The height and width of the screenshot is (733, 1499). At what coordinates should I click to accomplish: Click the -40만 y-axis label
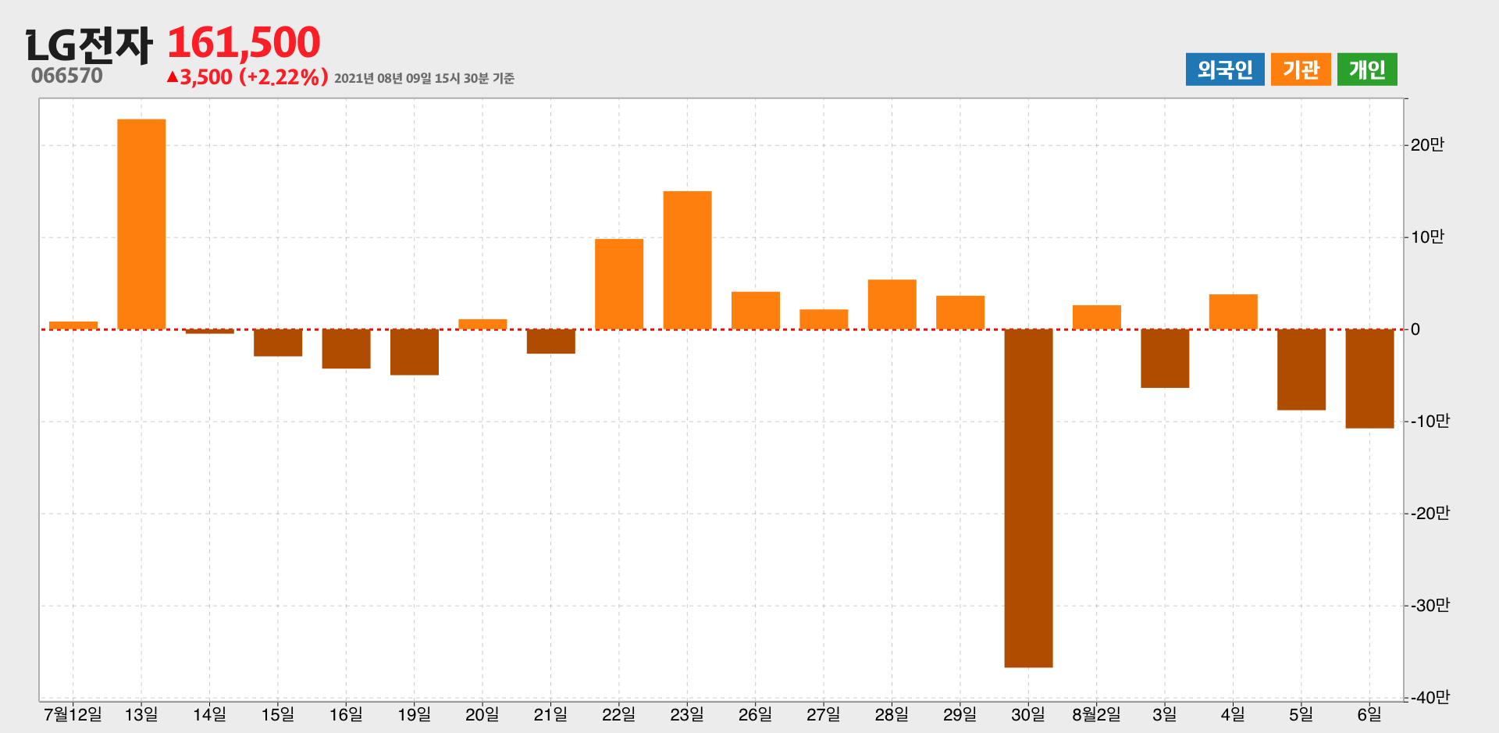(x=1430, y=697)
